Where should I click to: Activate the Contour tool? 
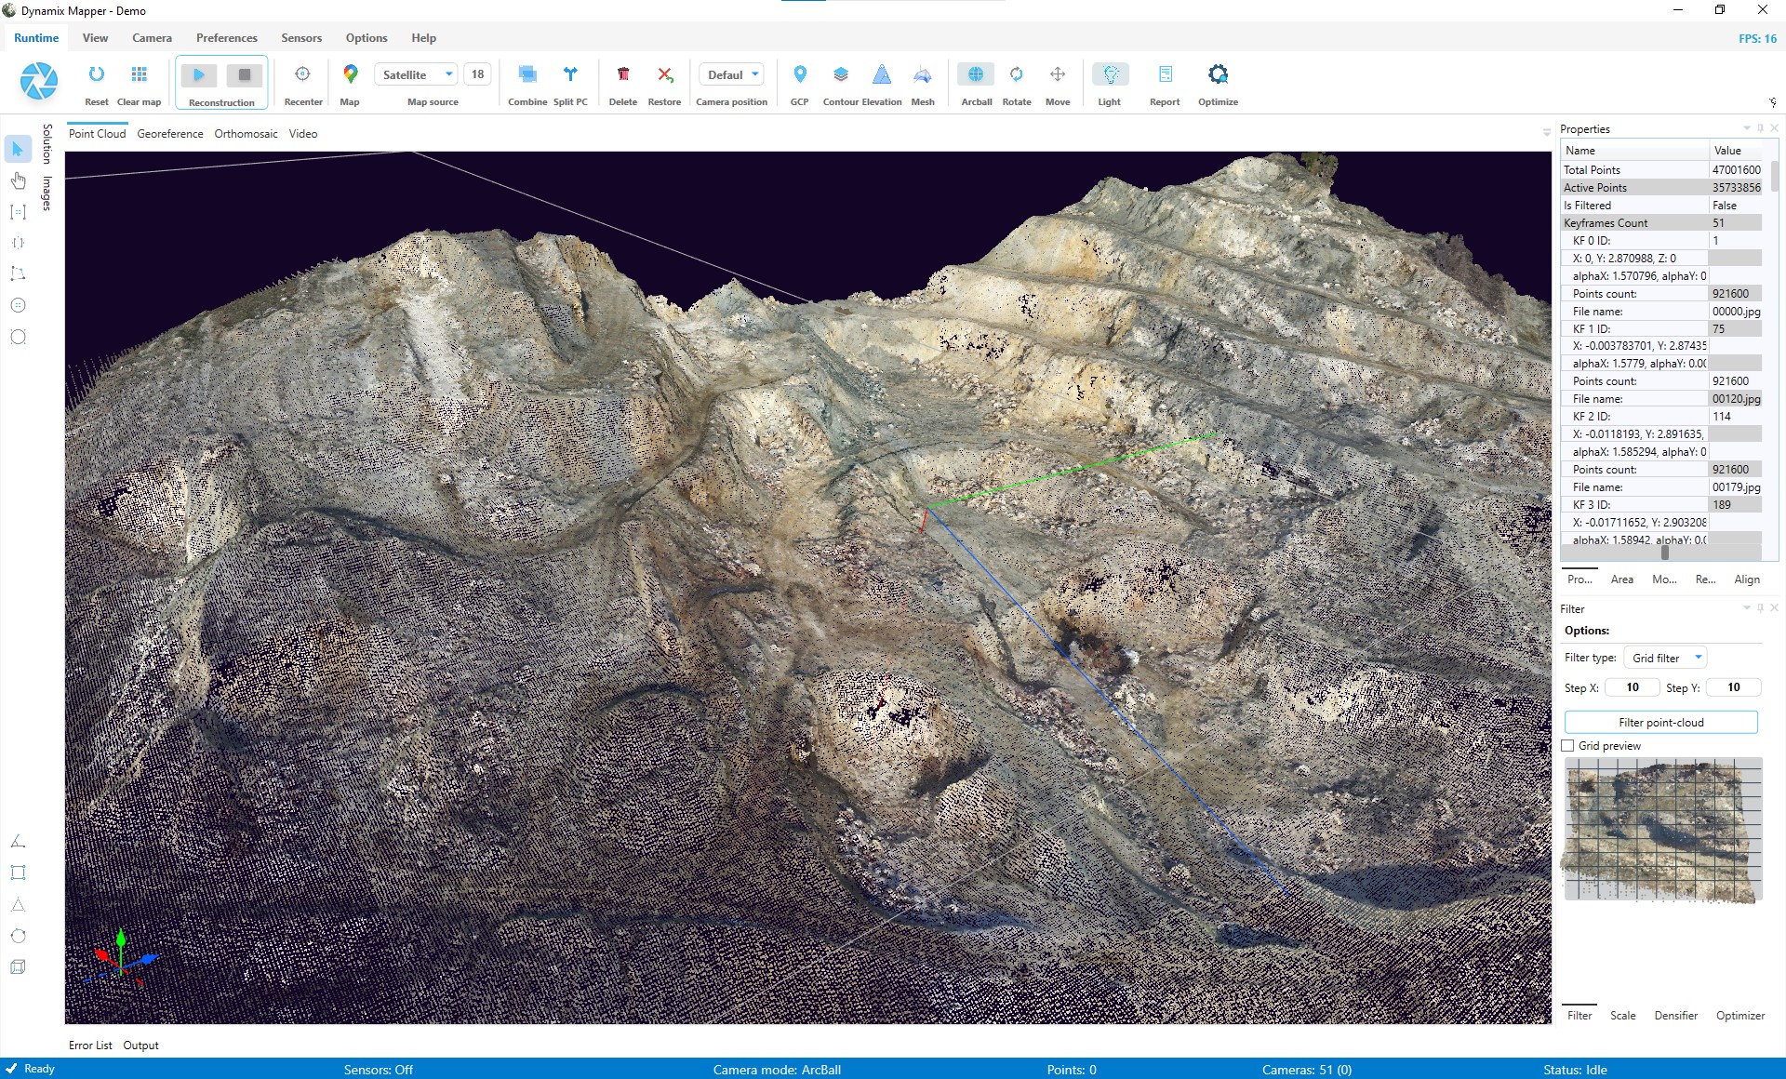(840, 82)
